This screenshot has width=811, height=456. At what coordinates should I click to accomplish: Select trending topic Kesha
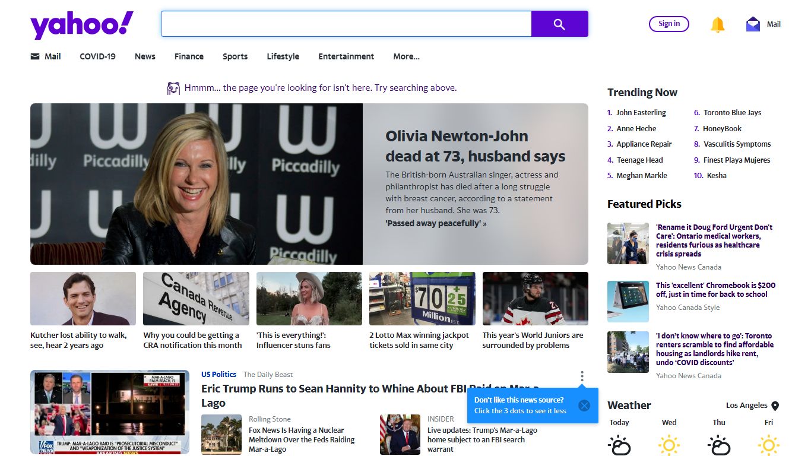point(717,176)
